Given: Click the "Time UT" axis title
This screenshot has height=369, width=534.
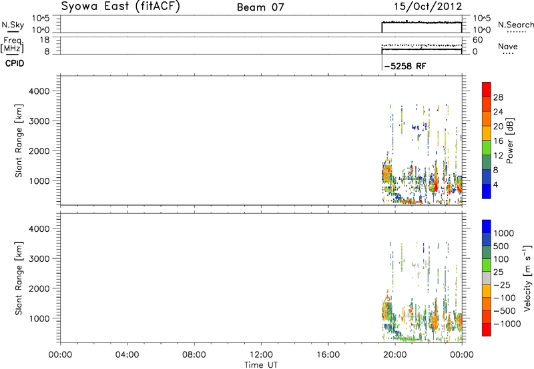Looking at the screenshot, I should click(x=261, y=365).
